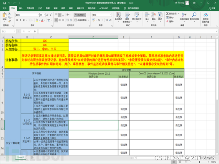Viewport: 219px width, 164px height.
Task: Open Sort and Filter (排序和筛选)
Action: pos(184,16)
